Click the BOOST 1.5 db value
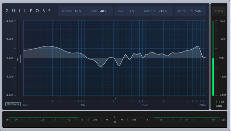 coord(196,11)
